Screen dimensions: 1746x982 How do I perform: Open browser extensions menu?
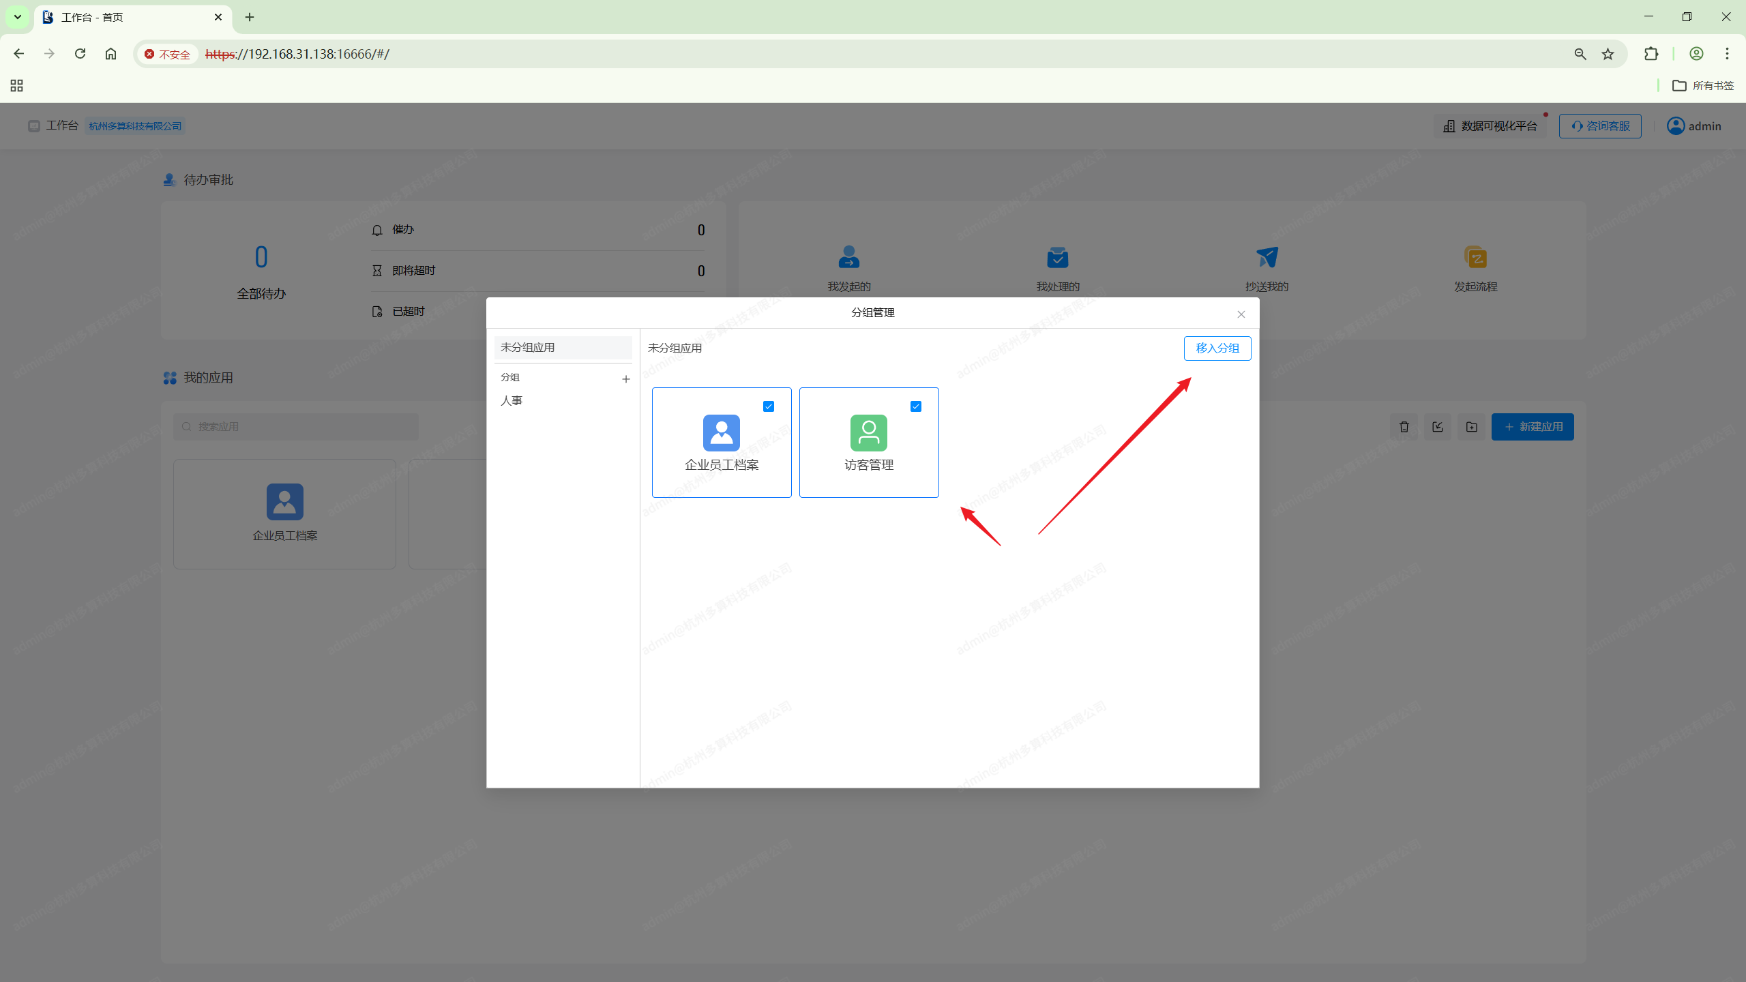tap(1651, 54)
